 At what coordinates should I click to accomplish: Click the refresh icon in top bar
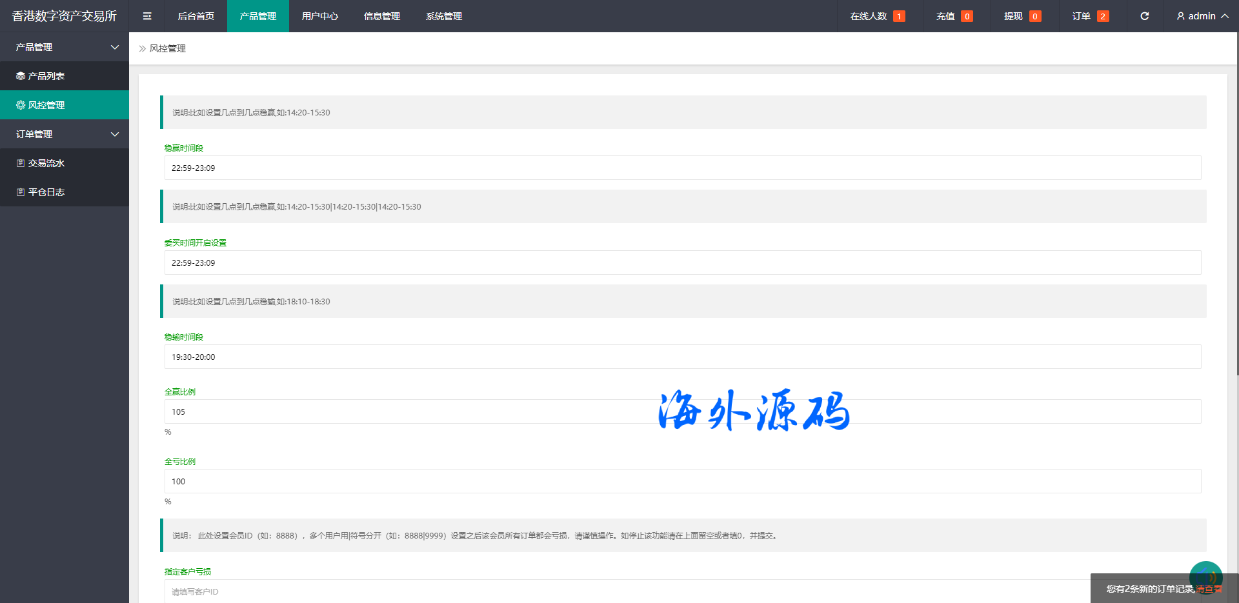1144,16
